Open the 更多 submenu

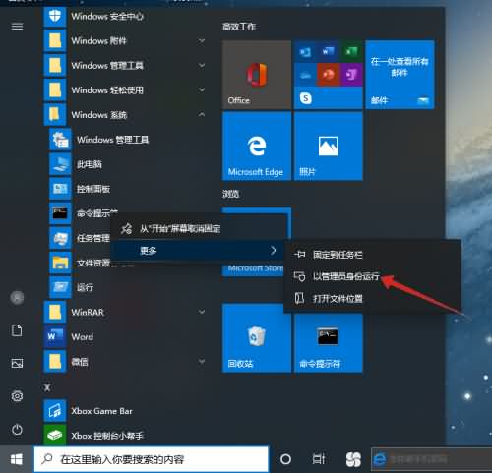click(198, 251)
